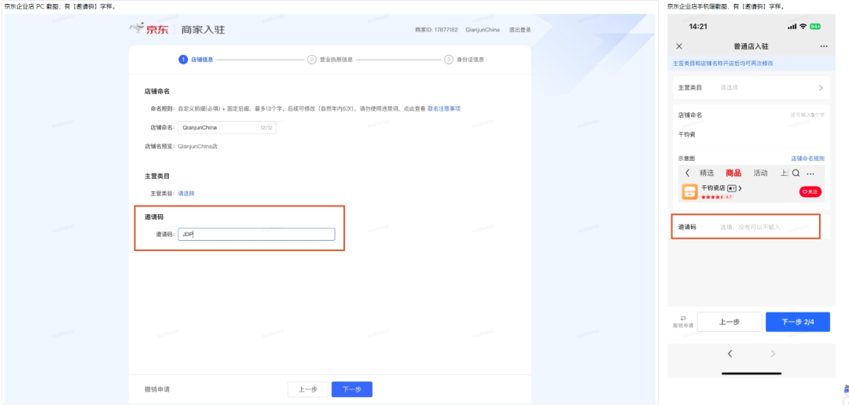This screenshot has width=849, height=405.
Task: Click mobile 下一步 2/4 button
Action: click(x=798, y=322)
